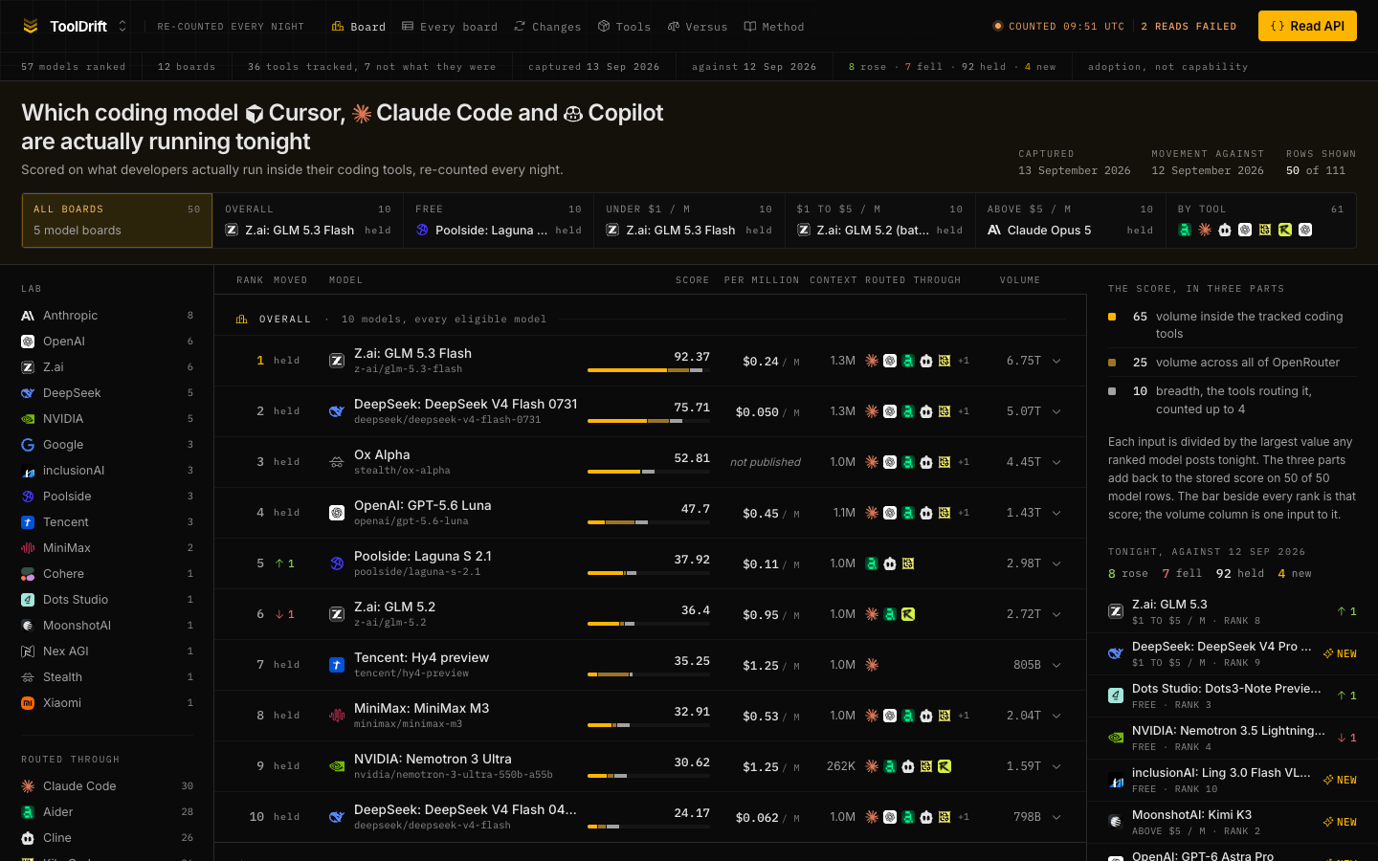Viewport: 1378px width, 861px height.
Task: Click Aider icon in DeepSeek V4 Flash 0731 row
Action: [908, 411]
